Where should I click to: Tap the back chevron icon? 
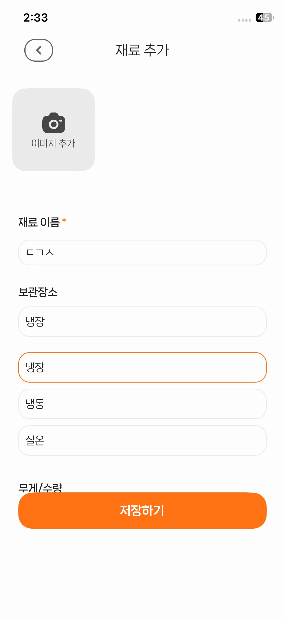39,50
